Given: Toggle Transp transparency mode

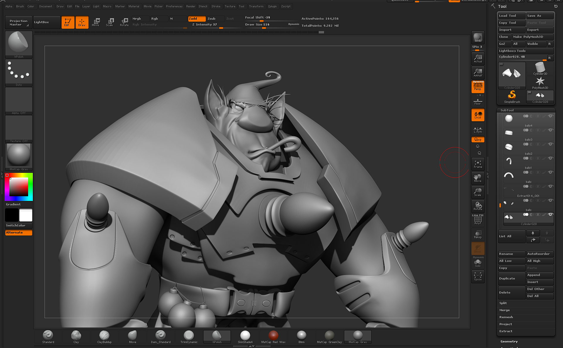Looking at the screenshot, I should (478, 234).
